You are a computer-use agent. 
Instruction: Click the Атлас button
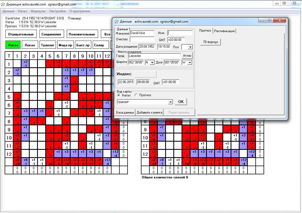[x=187, y=56]
